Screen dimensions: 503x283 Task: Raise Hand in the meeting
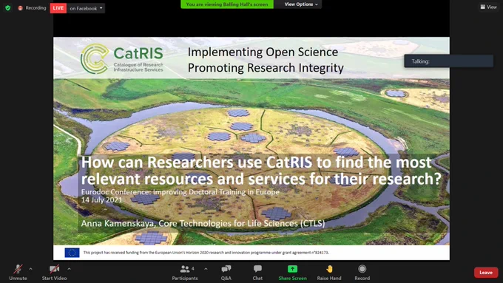tap(329, 272)
